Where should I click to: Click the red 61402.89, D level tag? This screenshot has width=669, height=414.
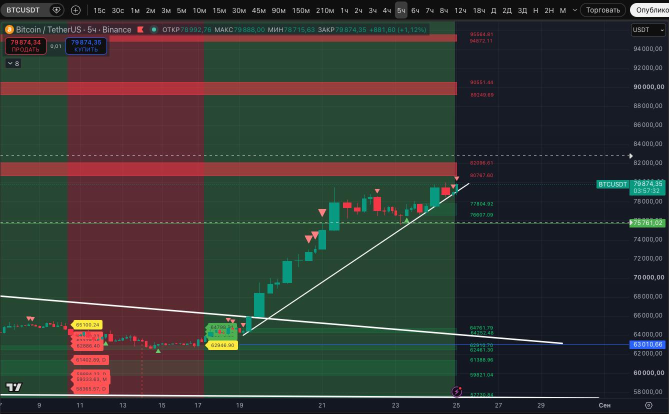coord(90,360)
